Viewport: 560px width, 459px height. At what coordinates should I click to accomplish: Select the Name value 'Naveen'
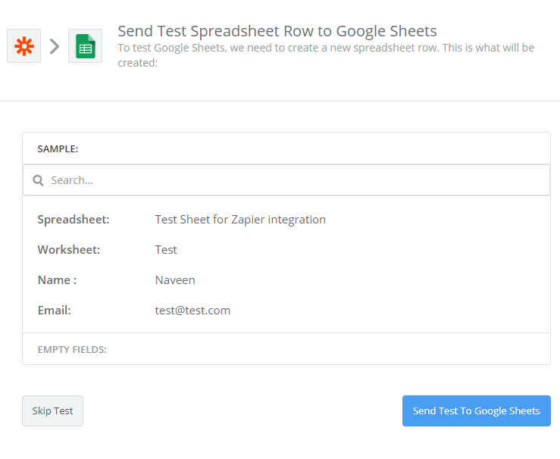[x=175, y=280]
